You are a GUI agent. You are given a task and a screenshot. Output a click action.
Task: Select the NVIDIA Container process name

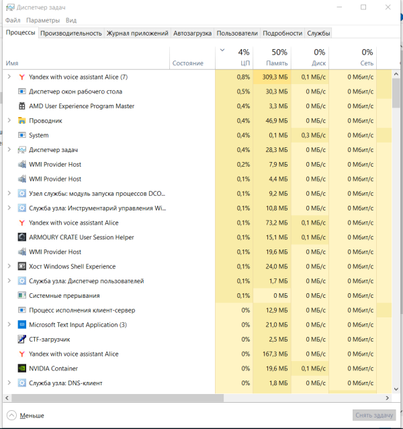click(x=54, y=368)
